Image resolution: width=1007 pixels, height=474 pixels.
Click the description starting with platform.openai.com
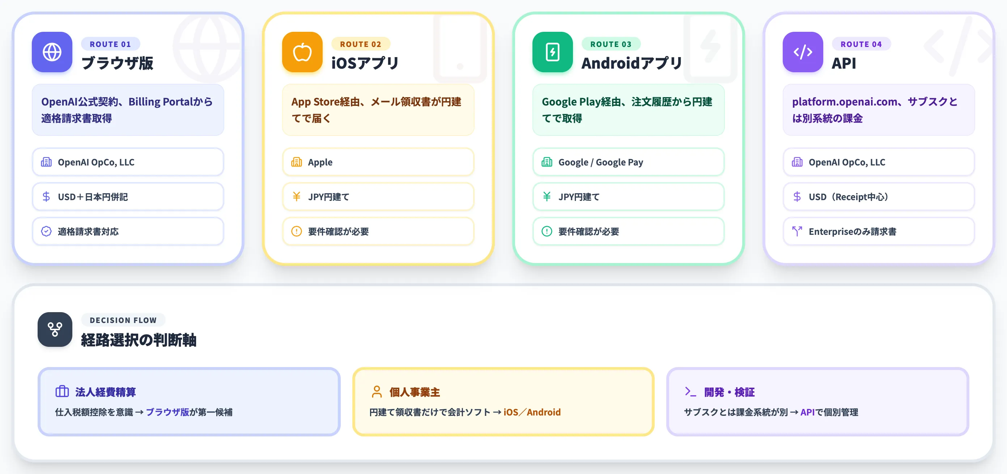coord(875,110)
